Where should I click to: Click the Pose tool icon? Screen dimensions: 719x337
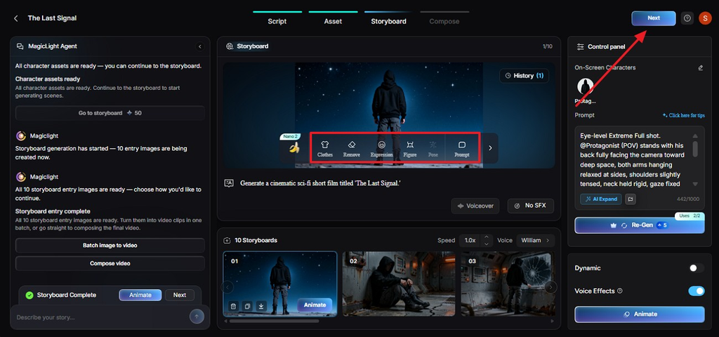433,149
